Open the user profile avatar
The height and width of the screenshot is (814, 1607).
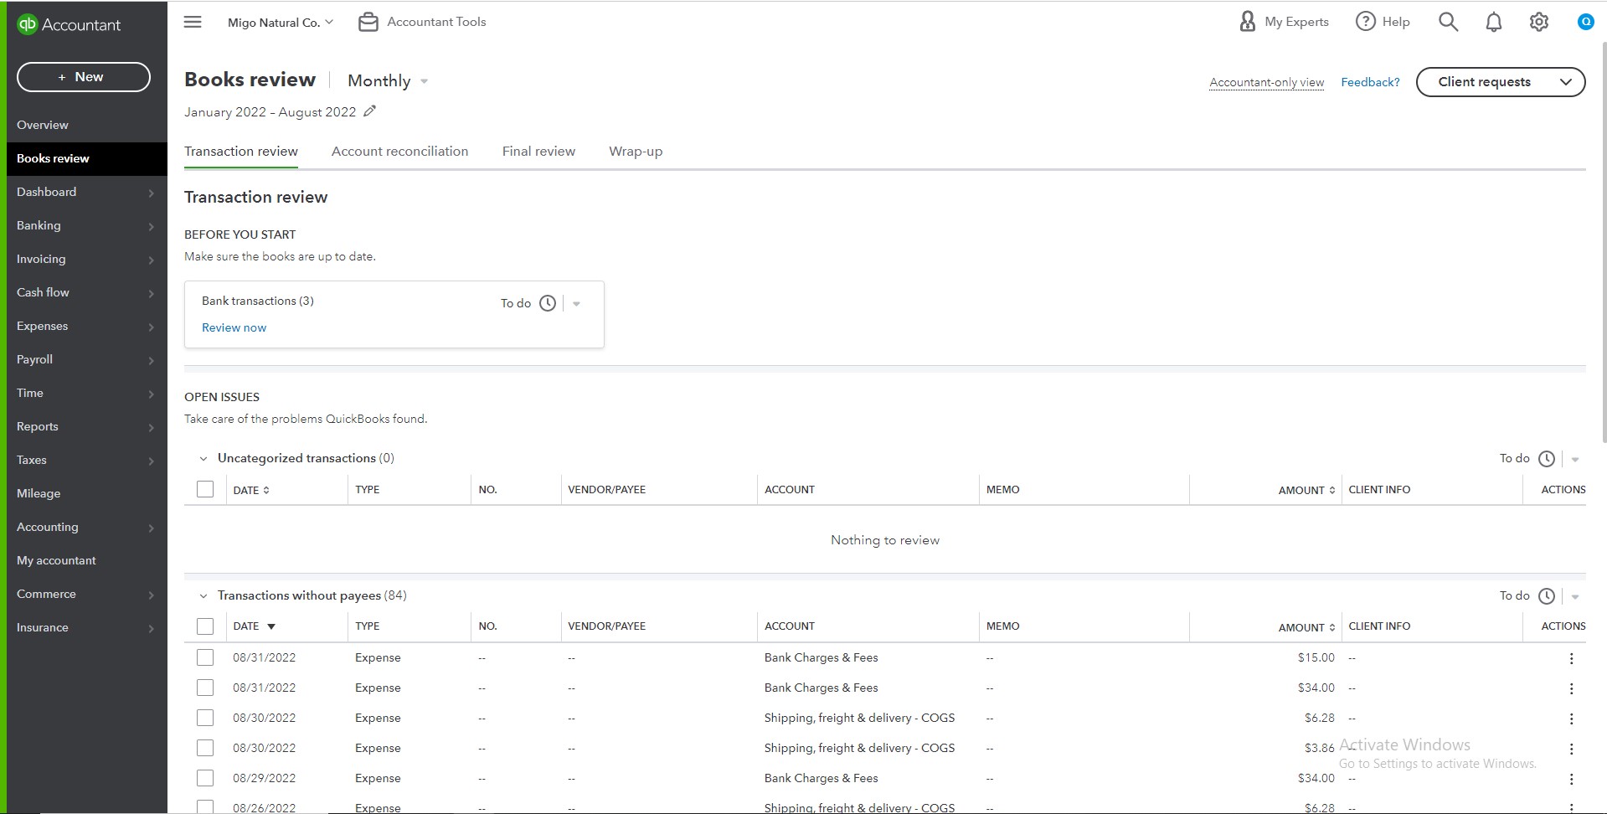click(1585, 22)
